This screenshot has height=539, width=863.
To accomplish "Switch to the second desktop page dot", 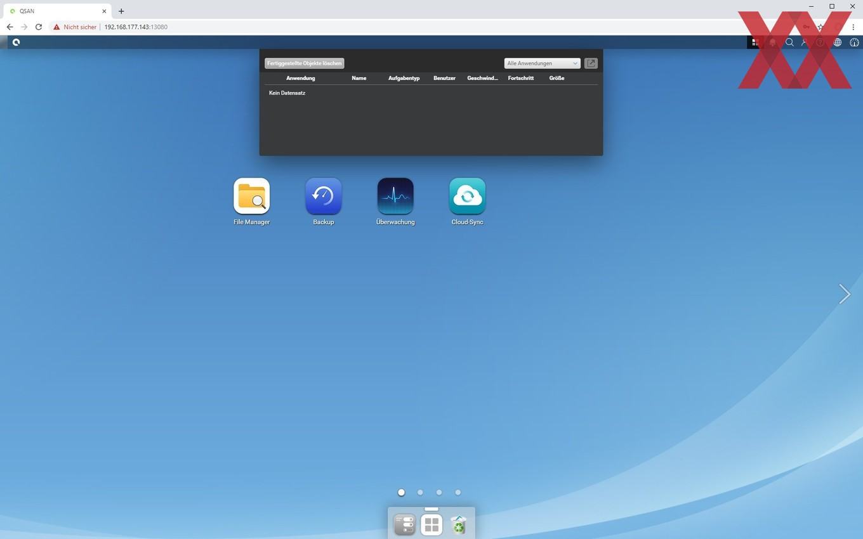I will 420,492.
